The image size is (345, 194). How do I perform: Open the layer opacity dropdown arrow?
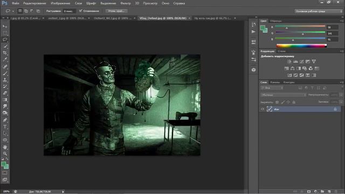coord(341,95)
